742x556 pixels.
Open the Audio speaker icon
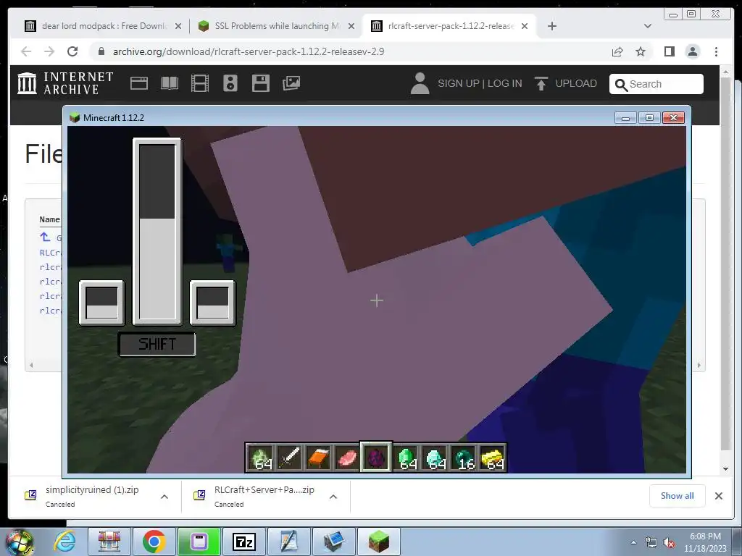pos(230,83)
